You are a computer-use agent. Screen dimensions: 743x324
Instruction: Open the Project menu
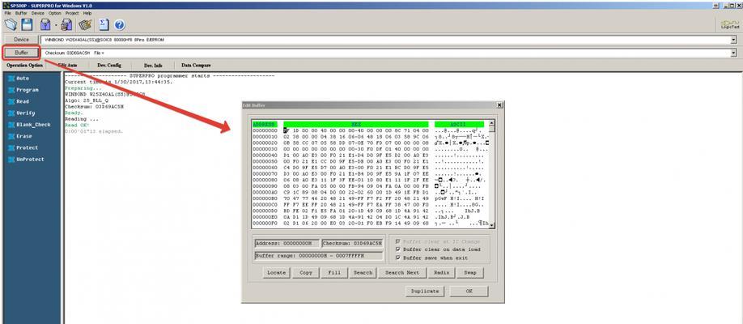click(x=72, y=13)
